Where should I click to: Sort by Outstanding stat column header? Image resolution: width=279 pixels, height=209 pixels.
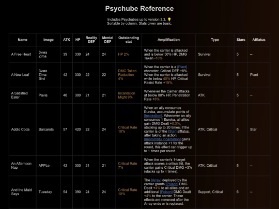[129, 40]
